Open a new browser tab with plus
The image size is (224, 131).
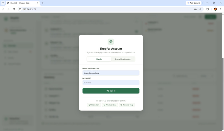[43, 3]
